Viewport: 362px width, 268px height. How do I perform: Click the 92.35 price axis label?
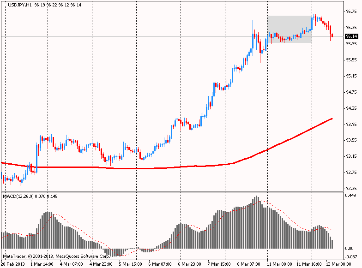point(351,189)
